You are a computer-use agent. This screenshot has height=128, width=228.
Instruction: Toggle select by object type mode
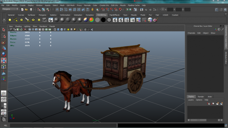(x=43, y=9)
